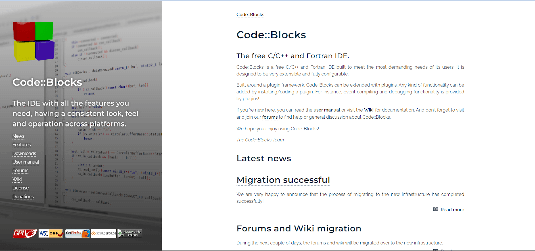Click 'We hope you enjoy using Code::Blocks!' text
Viewport: 535px width, 251px height.
pyautogui.click(x=278, y=129)
